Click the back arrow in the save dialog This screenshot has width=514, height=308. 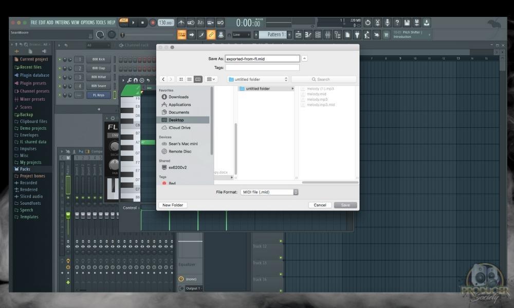[x=163, y=79]
